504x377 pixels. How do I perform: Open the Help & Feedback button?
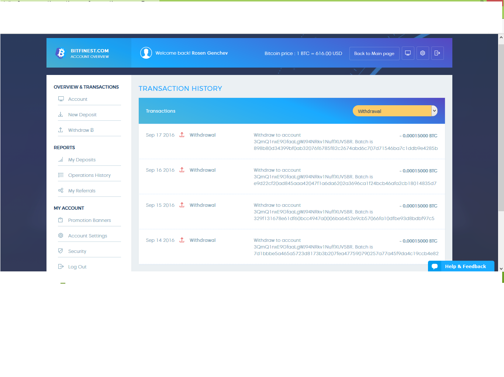coord(465,266)
